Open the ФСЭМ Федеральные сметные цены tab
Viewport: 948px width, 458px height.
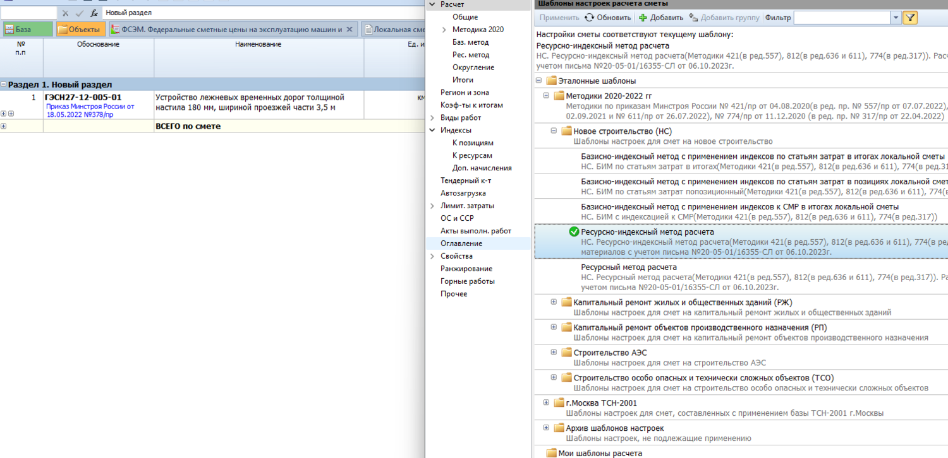coord(234,29)
